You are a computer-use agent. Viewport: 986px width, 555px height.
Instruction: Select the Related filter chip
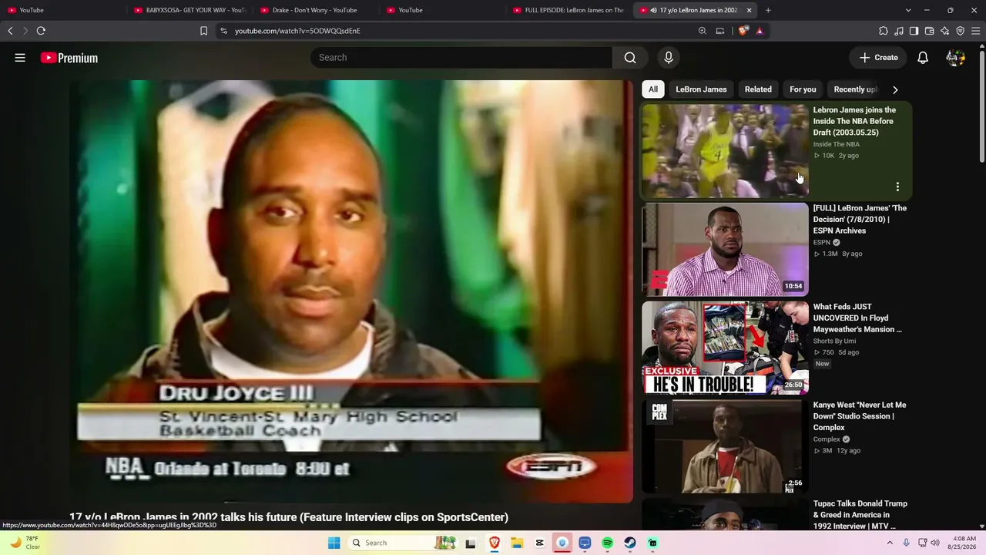point(758,89)
